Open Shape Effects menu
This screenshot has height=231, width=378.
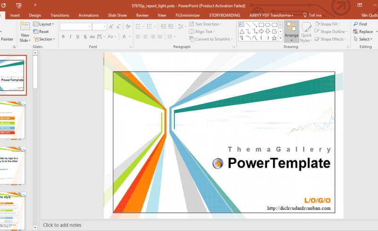click(x=330, y=39)
